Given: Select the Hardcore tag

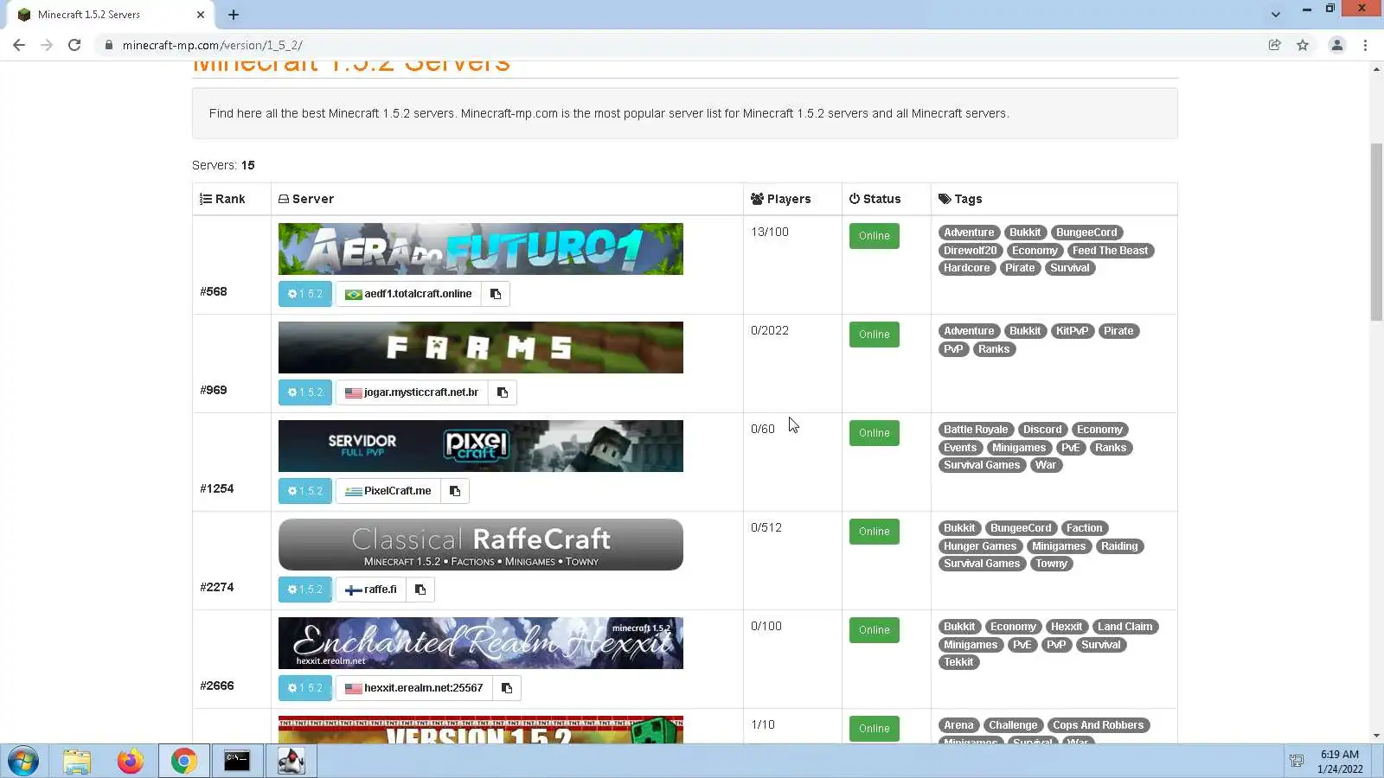Looking at the screenshot, I should pyautogui.click(x=966, y=268).
